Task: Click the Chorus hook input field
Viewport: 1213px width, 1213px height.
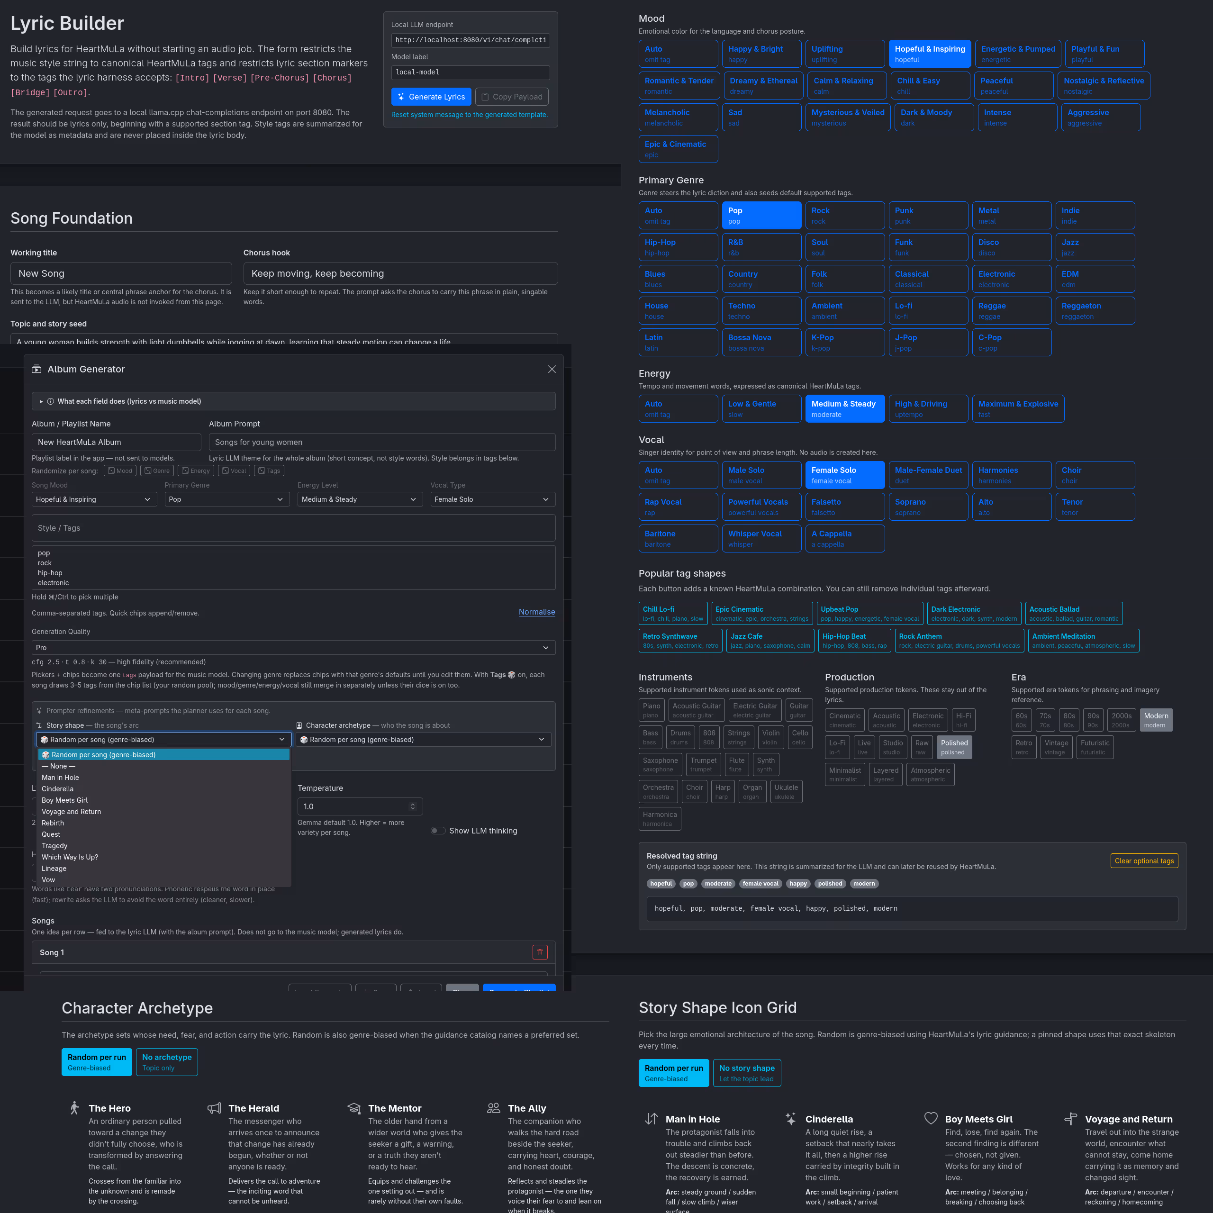Action: 400,273
